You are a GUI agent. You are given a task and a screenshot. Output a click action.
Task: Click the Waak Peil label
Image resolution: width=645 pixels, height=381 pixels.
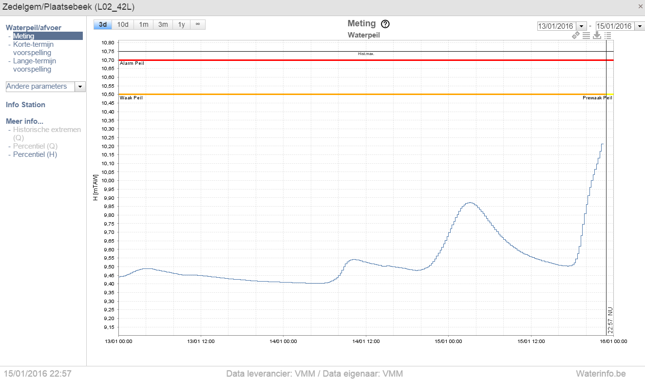point(131,98)
